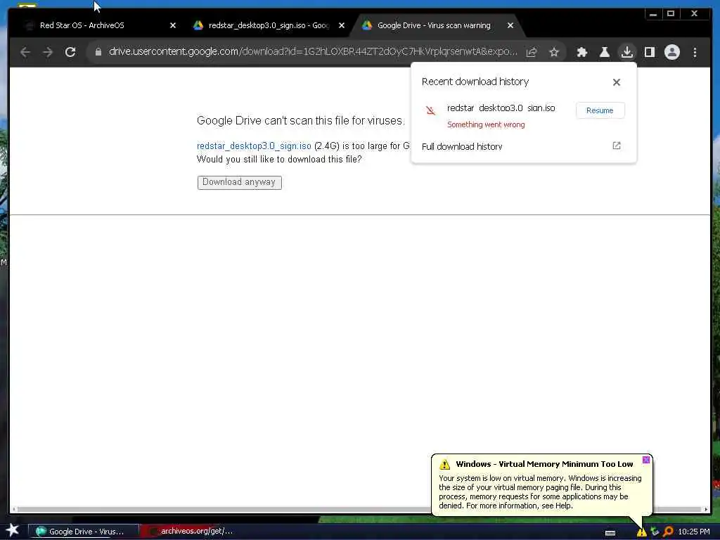Close the Red Star OS - ArchiveOS tab
This screenshot has width=720, height=540.
click(x=173, y=26)
